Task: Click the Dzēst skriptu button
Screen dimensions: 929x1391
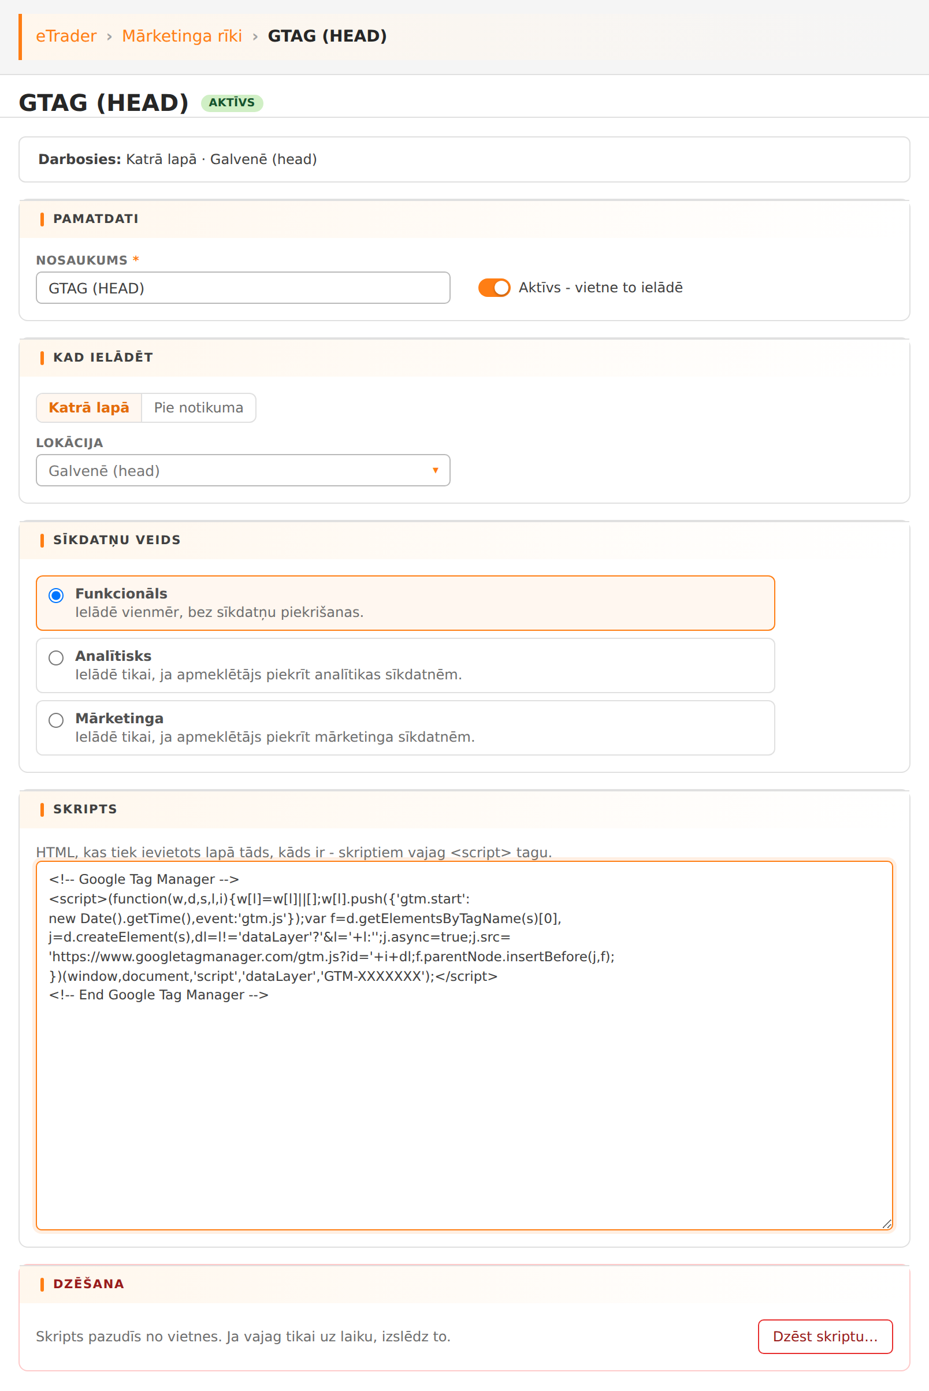Action: [826, 1337]
